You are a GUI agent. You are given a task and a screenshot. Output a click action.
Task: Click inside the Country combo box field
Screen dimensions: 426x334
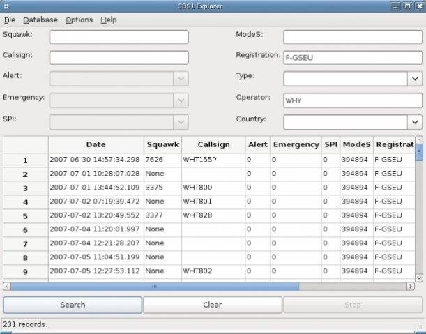(345, 122)
